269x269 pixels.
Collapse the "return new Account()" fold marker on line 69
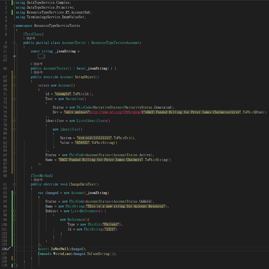(x=14, y=85)
